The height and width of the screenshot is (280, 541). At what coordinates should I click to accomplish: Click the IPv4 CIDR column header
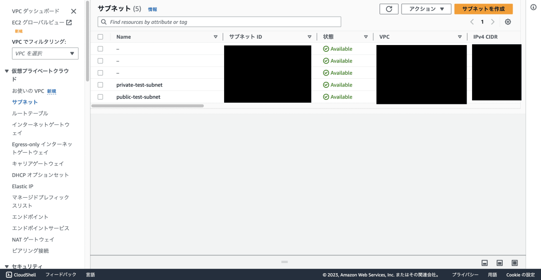tap(486, 37)
